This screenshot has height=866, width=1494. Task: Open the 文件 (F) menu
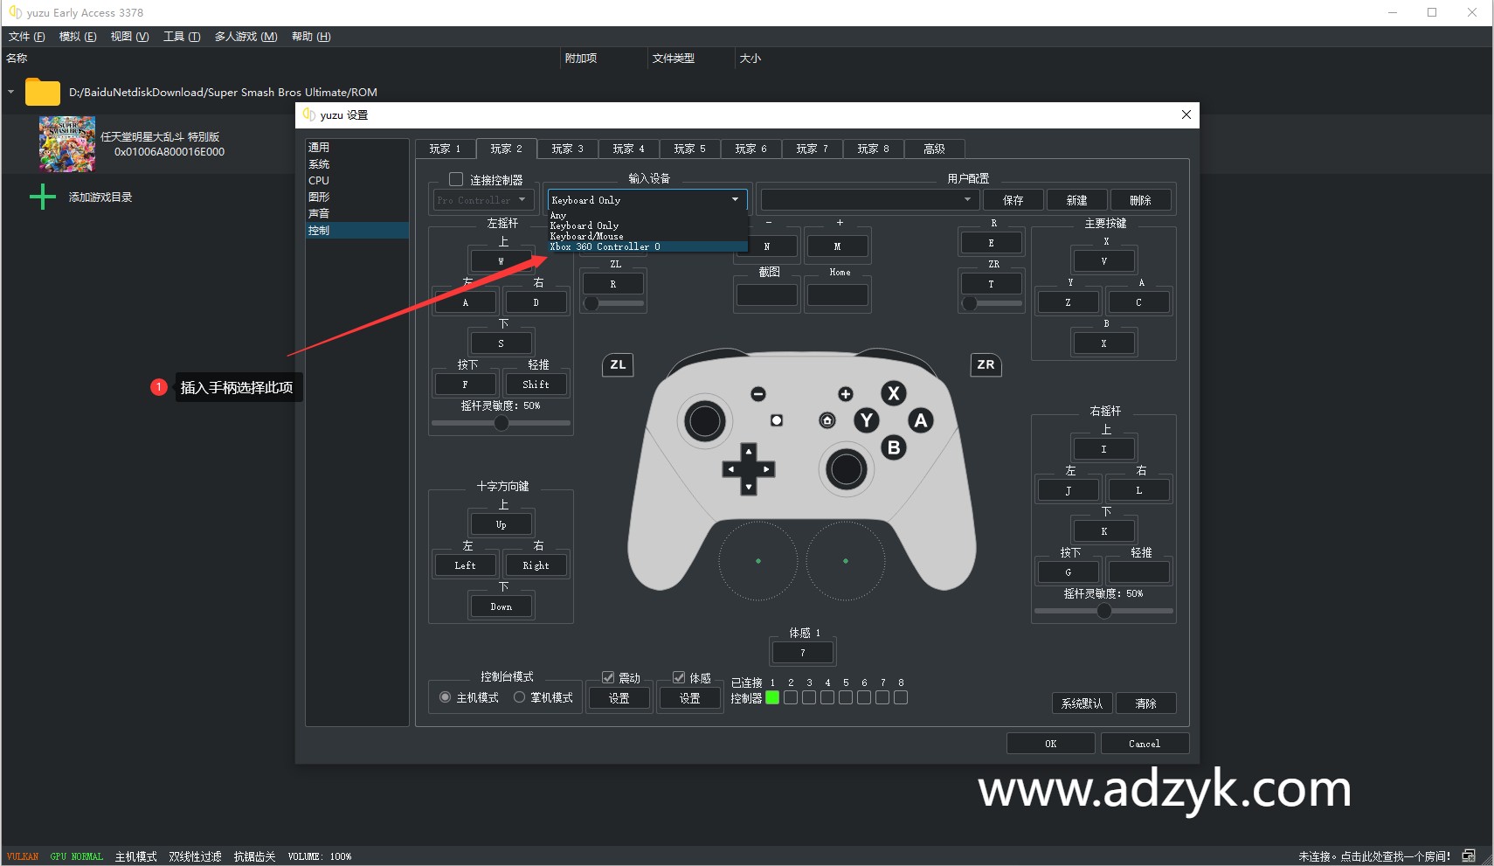[x=26, y=37]
